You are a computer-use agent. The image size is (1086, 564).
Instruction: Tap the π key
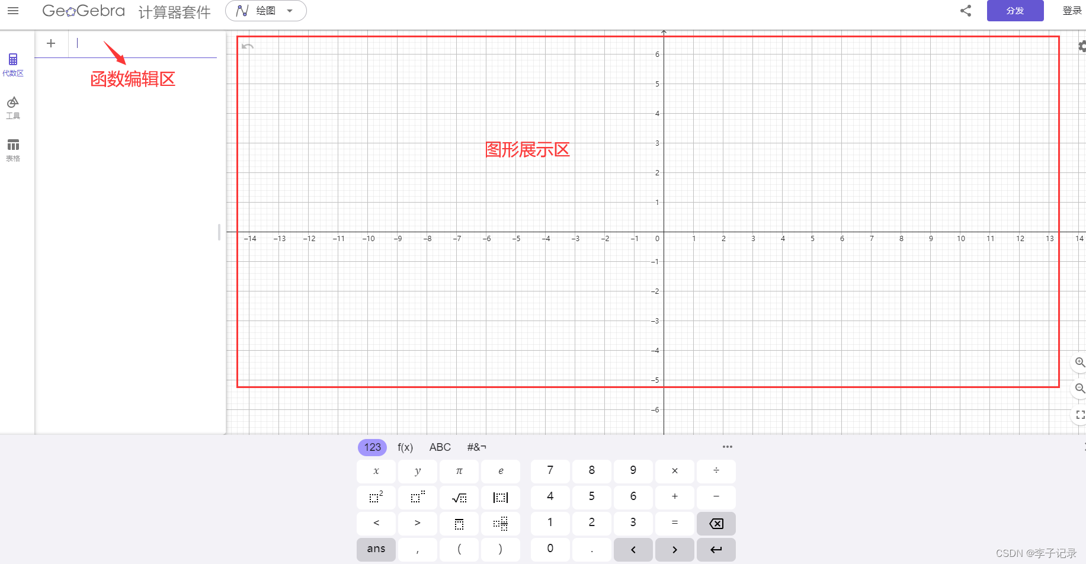[459, 471]
